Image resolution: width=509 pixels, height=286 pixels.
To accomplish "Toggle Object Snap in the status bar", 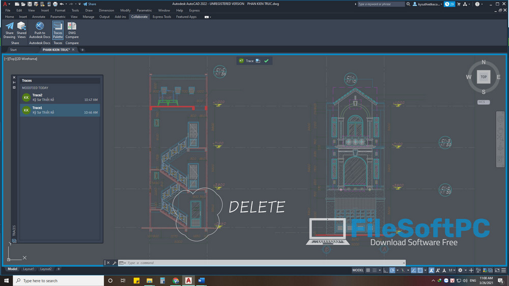I will 420,270.
